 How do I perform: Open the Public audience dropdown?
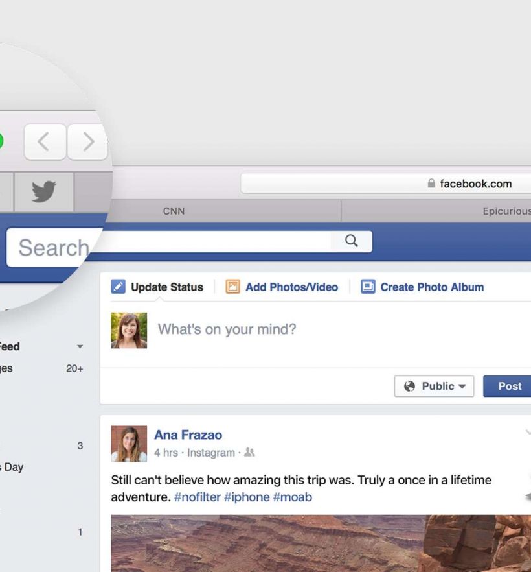click(434, 386)
